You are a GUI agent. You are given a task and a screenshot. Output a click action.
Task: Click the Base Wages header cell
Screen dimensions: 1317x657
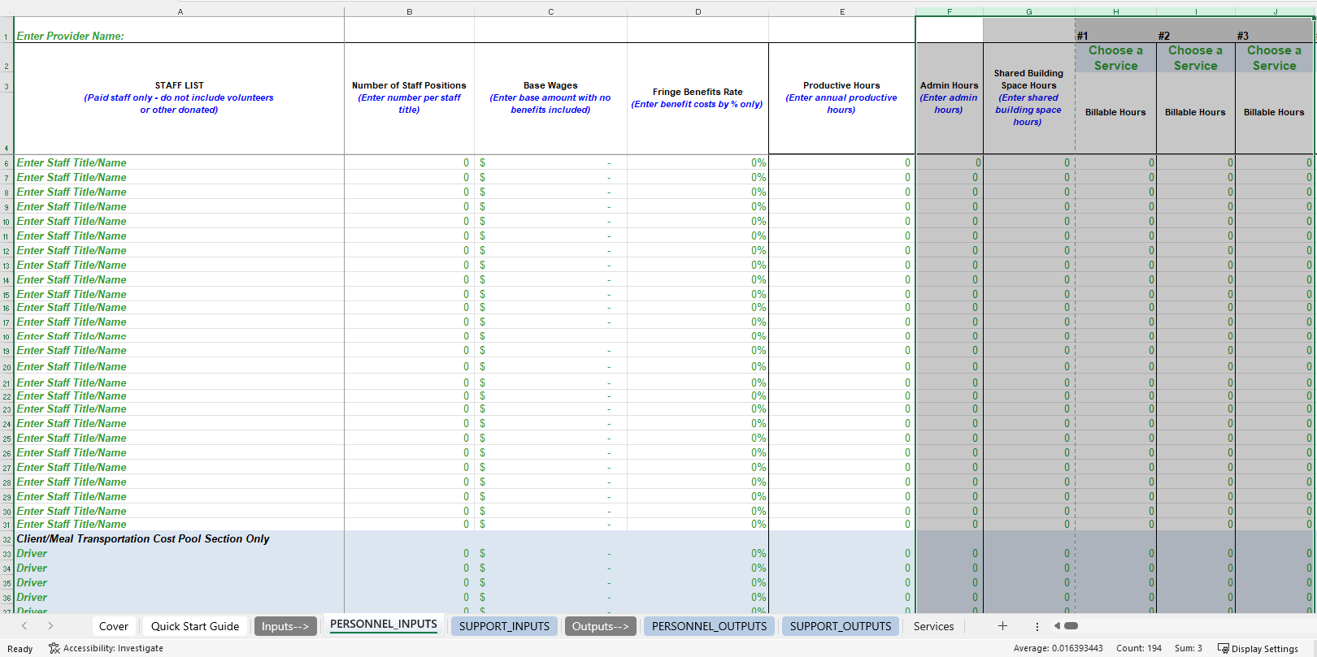click(x=550, y=97)
